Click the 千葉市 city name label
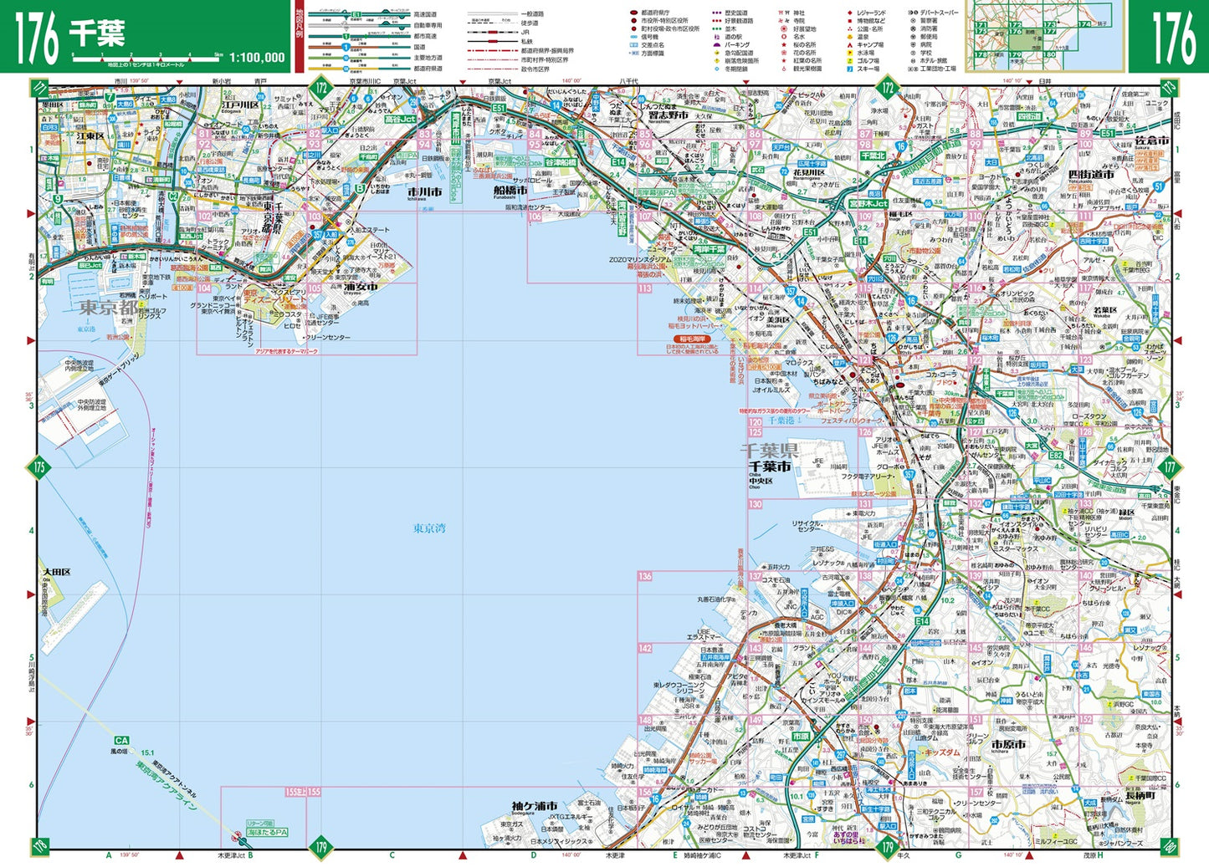This screenshot has height=867, width=1209. [770, 467]
